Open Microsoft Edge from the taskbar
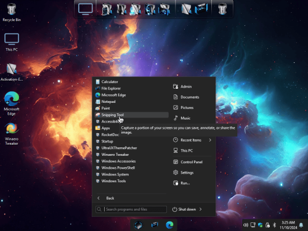The image size is (308, 231). coord(169,225)
